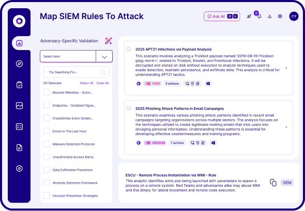Image resolution: width=305 pixels, height=211 pixels.
Task: Click the rocket icon in header
Action: [x=249, y=17]
